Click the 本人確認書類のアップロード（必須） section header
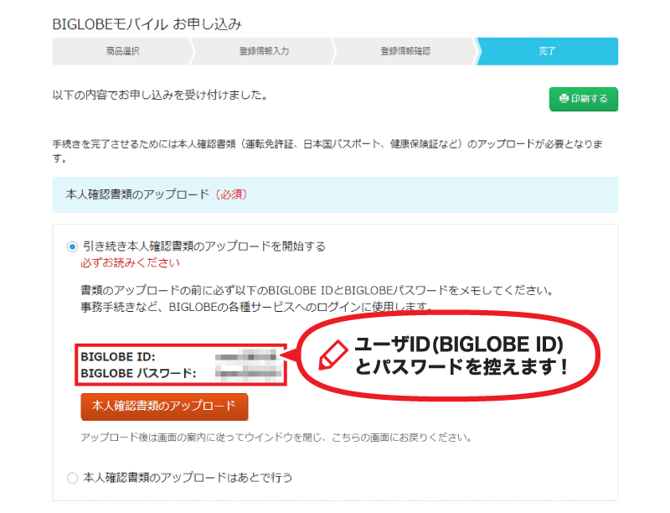The image size is (670, 513). [x=155, y=194]
